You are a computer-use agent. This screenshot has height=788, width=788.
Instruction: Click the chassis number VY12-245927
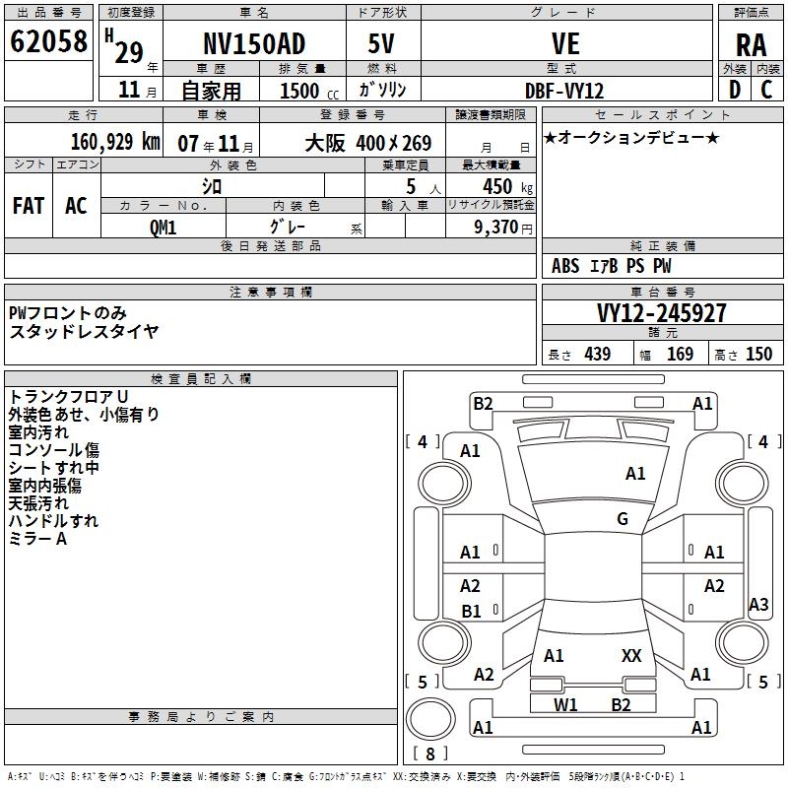tap(661, 313)
